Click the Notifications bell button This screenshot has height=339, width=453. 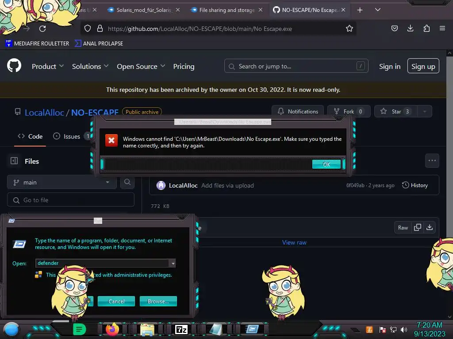(298, 111)
